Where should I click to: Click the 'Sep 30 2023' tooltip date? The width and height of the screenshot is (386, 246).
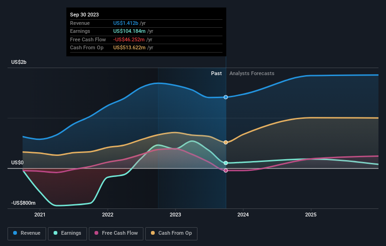pyautogui.click(x=85, y=15)
